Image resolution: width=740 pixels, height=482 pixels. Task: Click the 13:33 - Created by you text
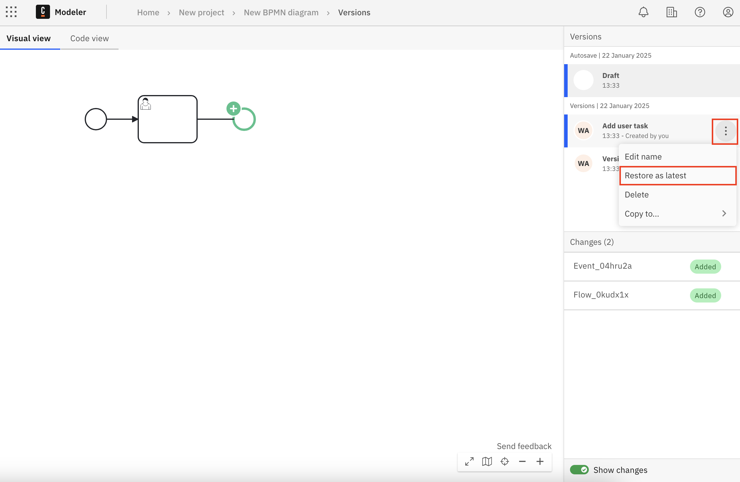(x=635, y=136)
